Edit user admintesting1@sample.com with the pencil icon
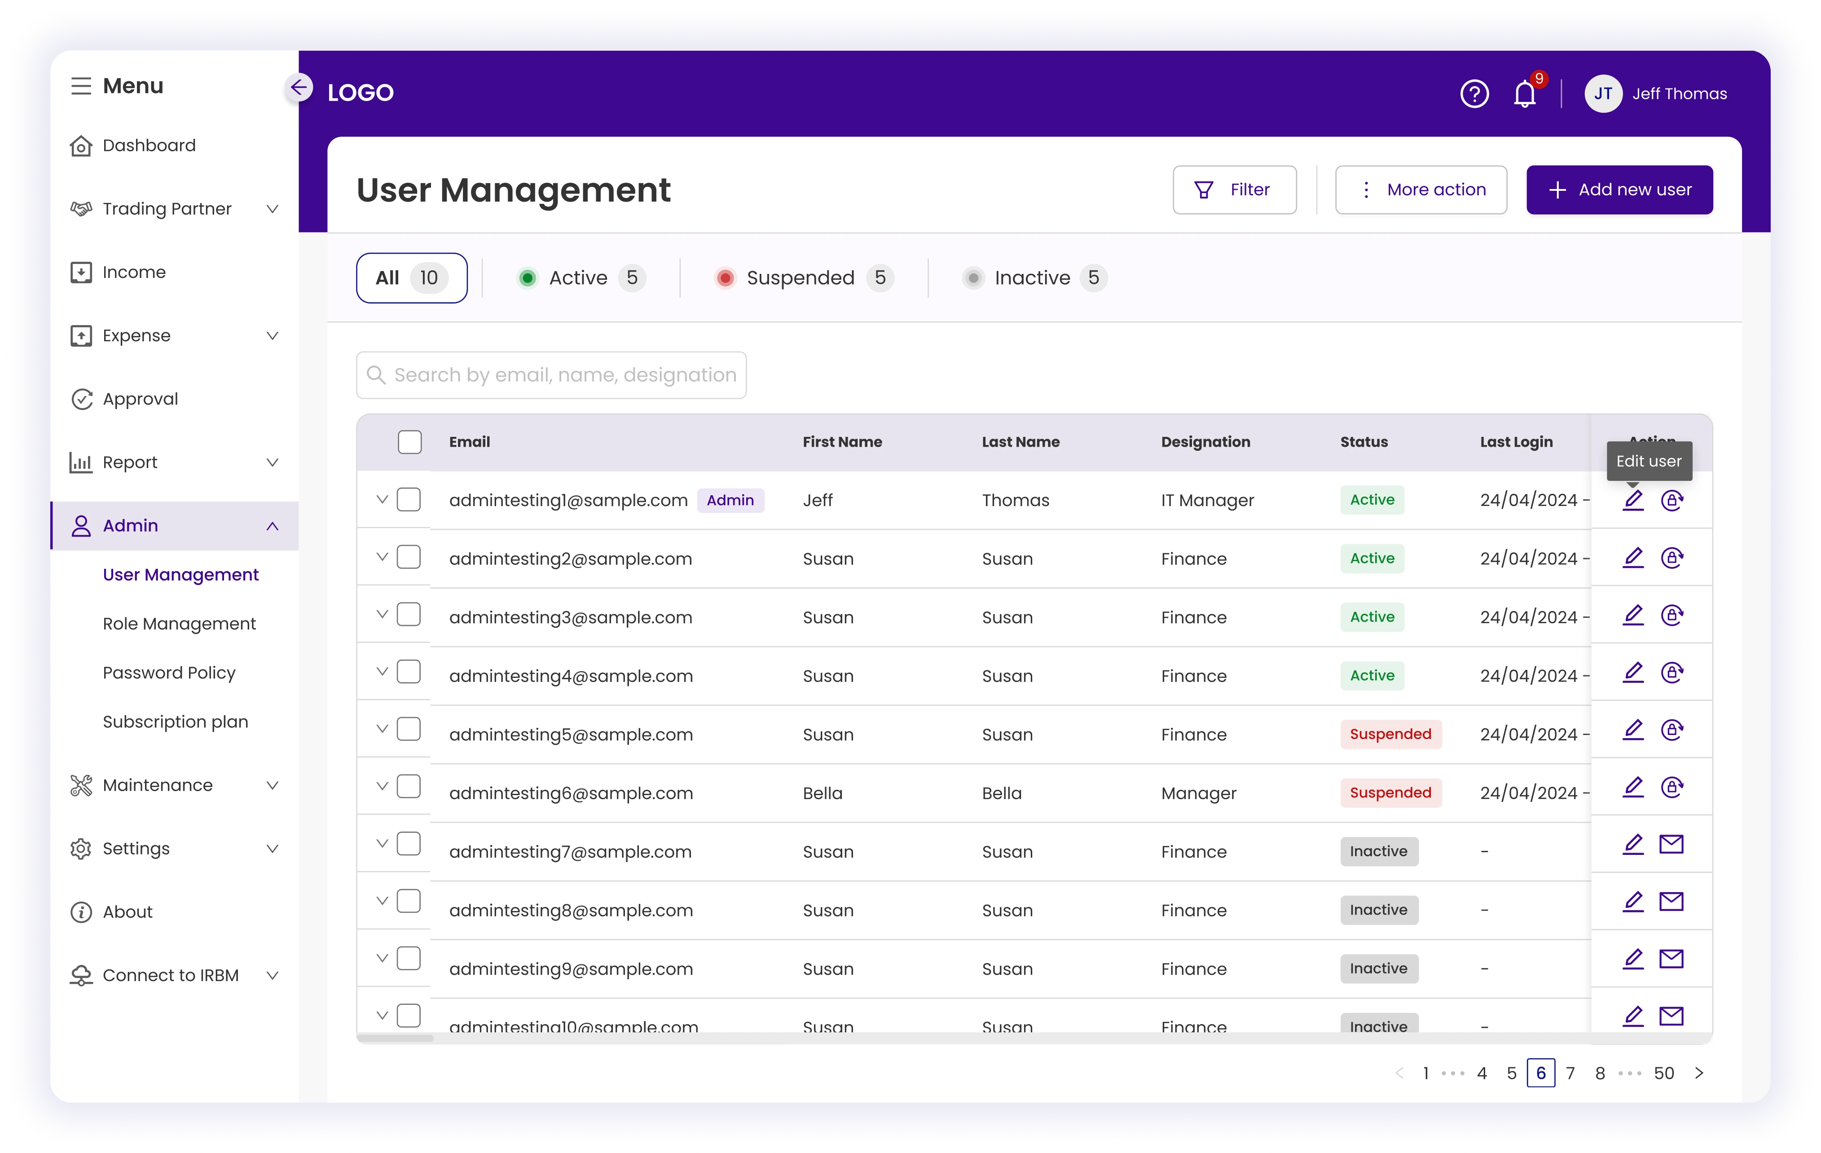Viewport: 1821px width, 1153px height. [1633, 500]
